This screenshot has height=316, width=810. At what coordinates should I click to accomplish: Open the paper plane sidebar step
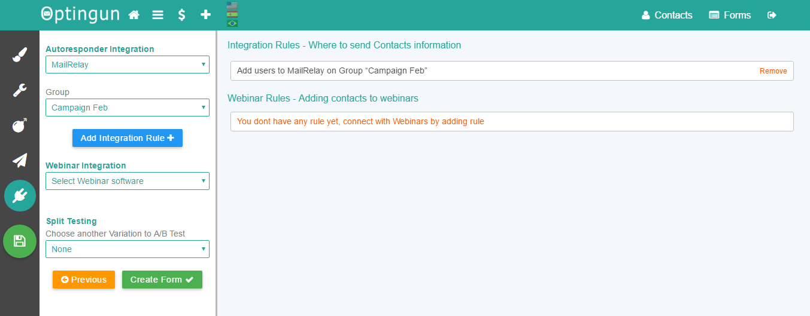(x=20, y=160)
